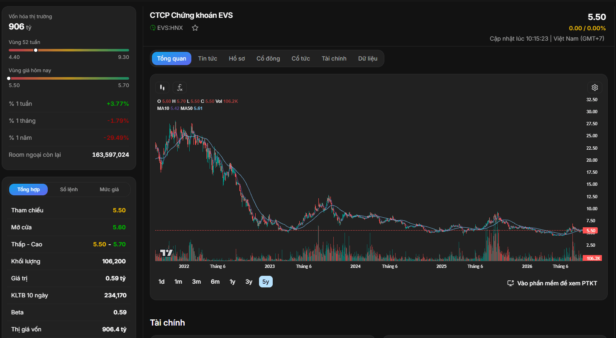Click the 2022 label on time axis
This screenshot has height=338, width=616.
(x=184, y=266)
